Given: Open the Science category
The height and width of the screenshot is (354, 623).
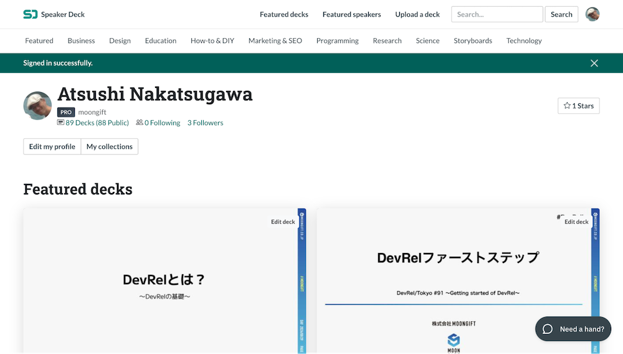Looking at the screenshot, I should pyautogui.click(x=427, y=41).
